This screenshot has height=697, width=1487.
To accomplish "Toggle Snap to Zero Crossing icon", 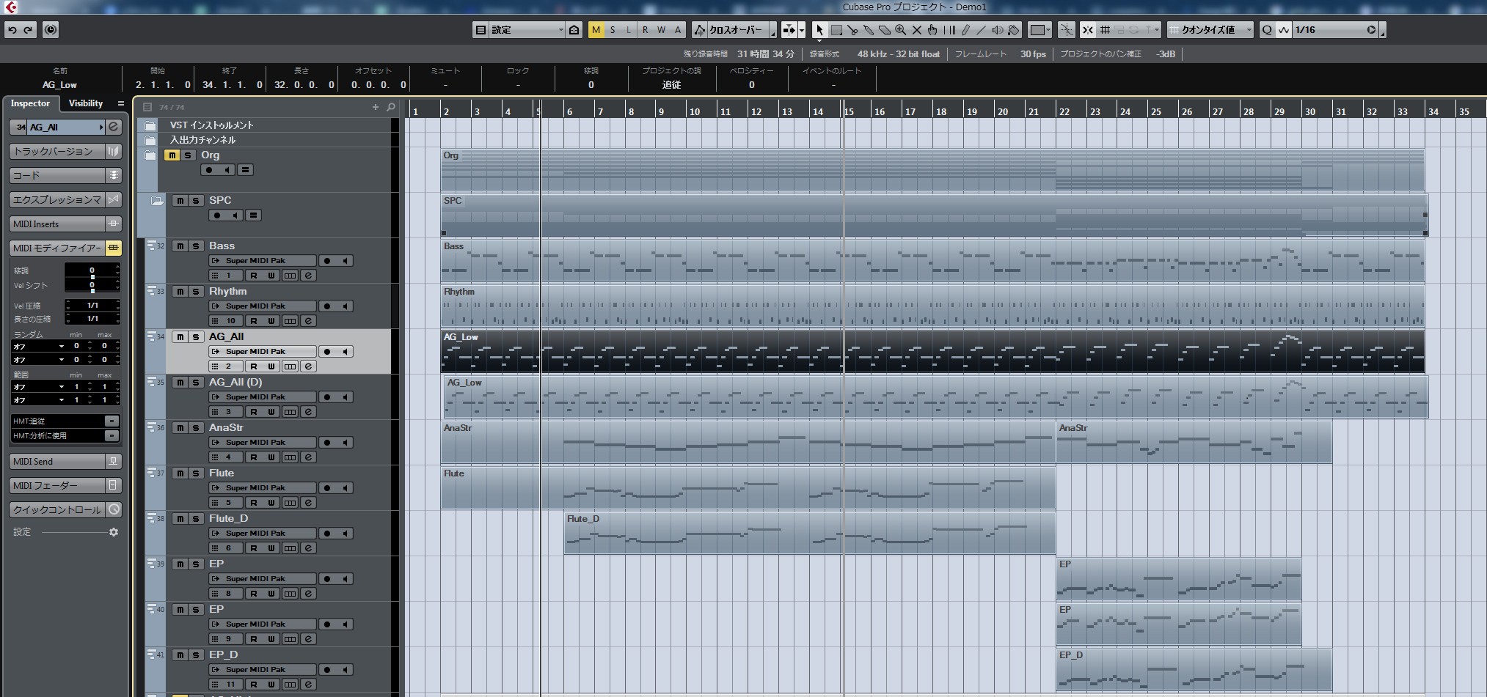I will coord(1066,30).
